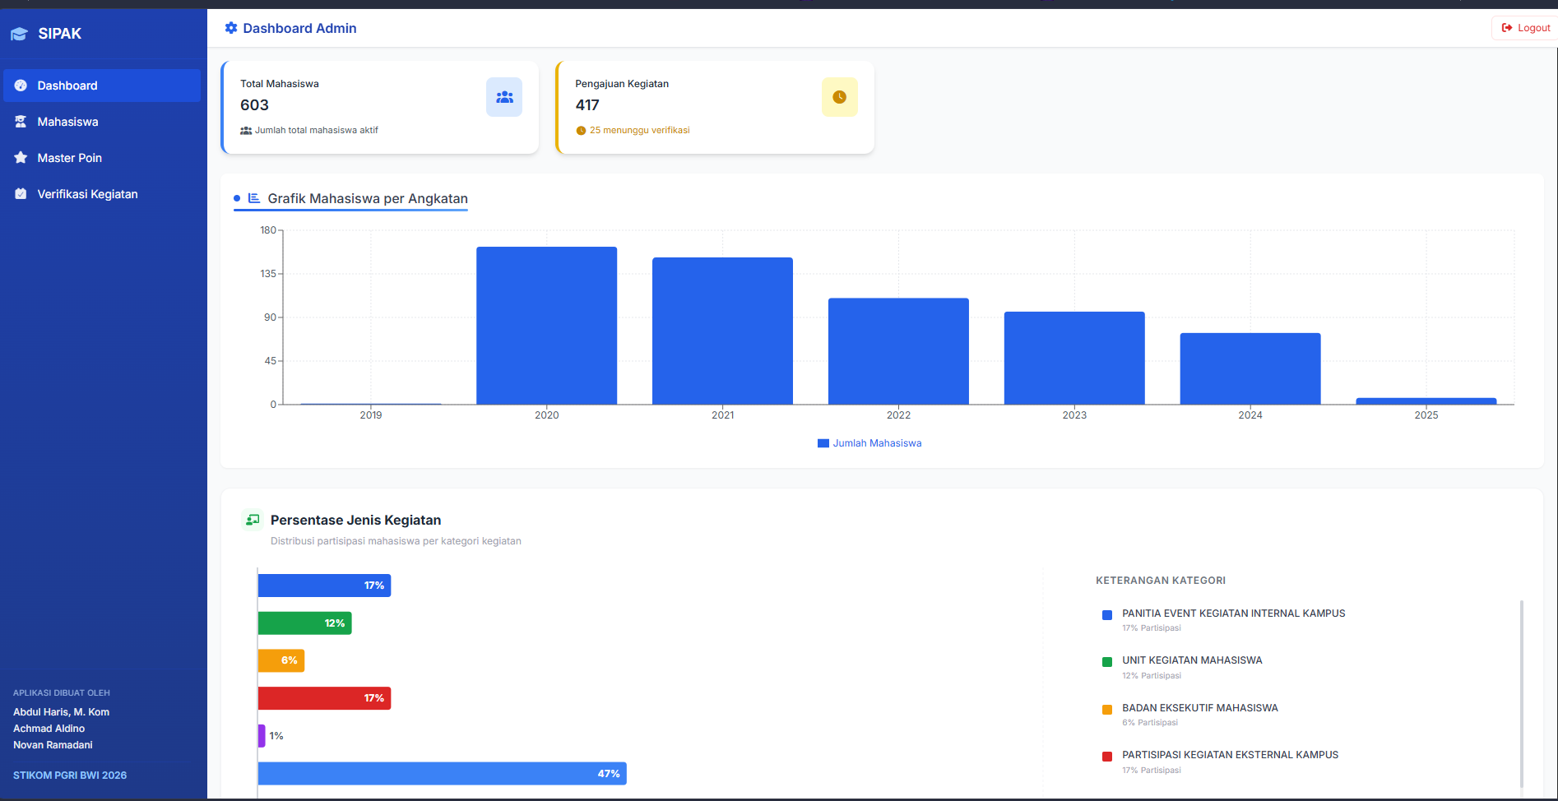The height and width of the screenshot is (801, 1558).
Task: Click the Logout button
Action: 1525,28
